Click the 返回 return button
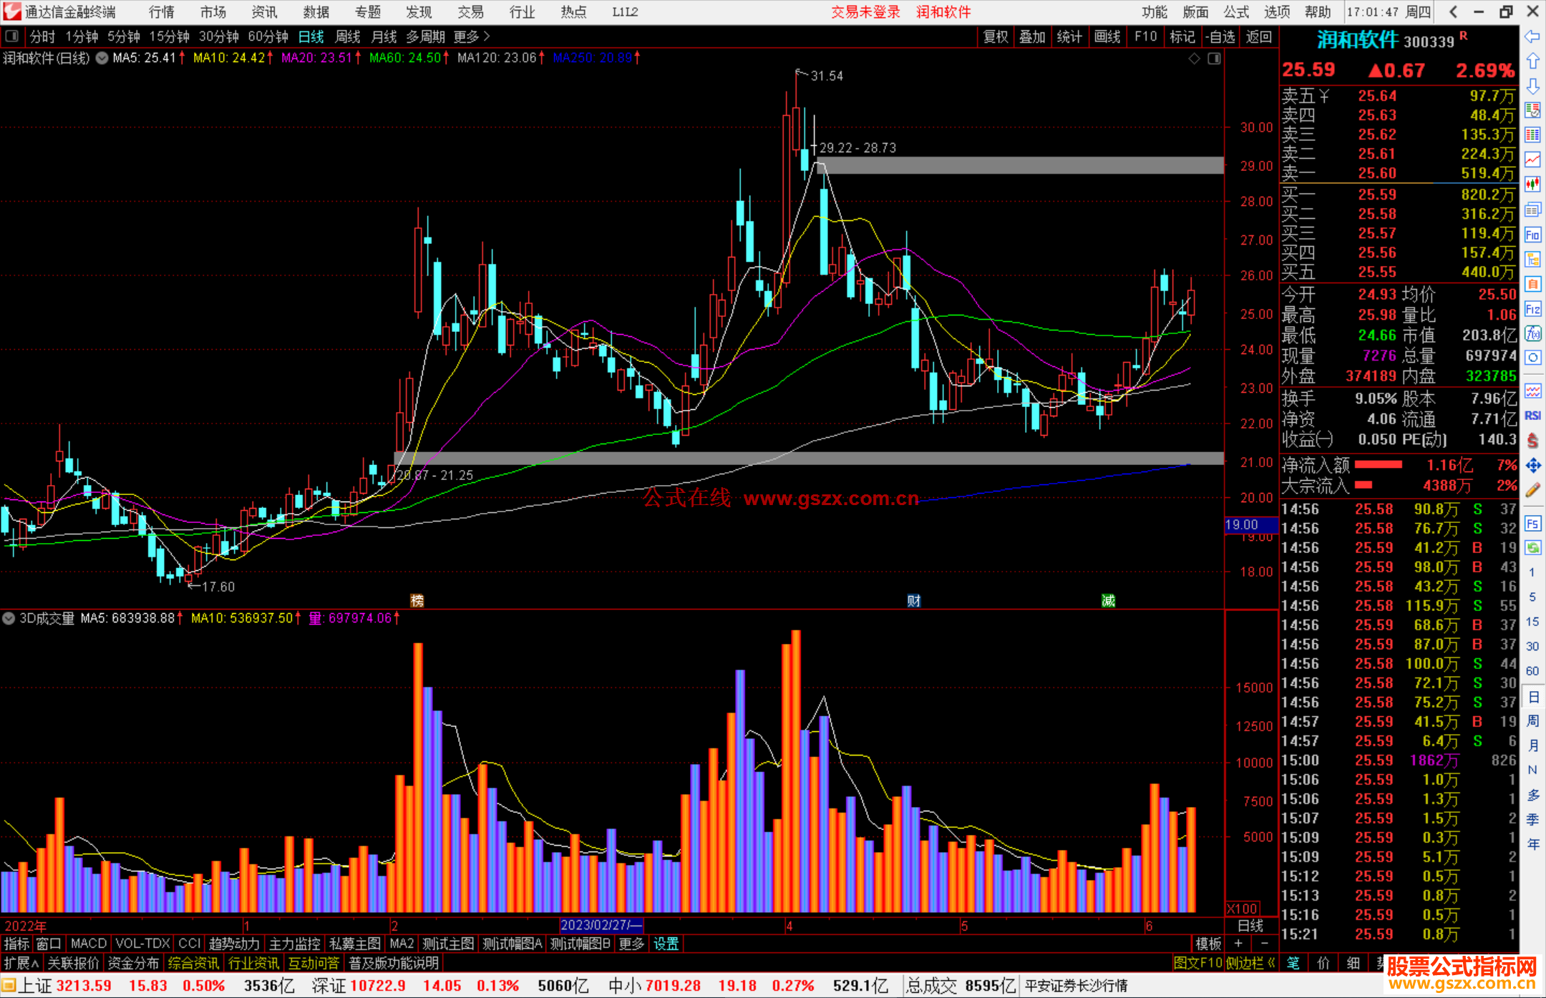 click(x=1259, y=36)
